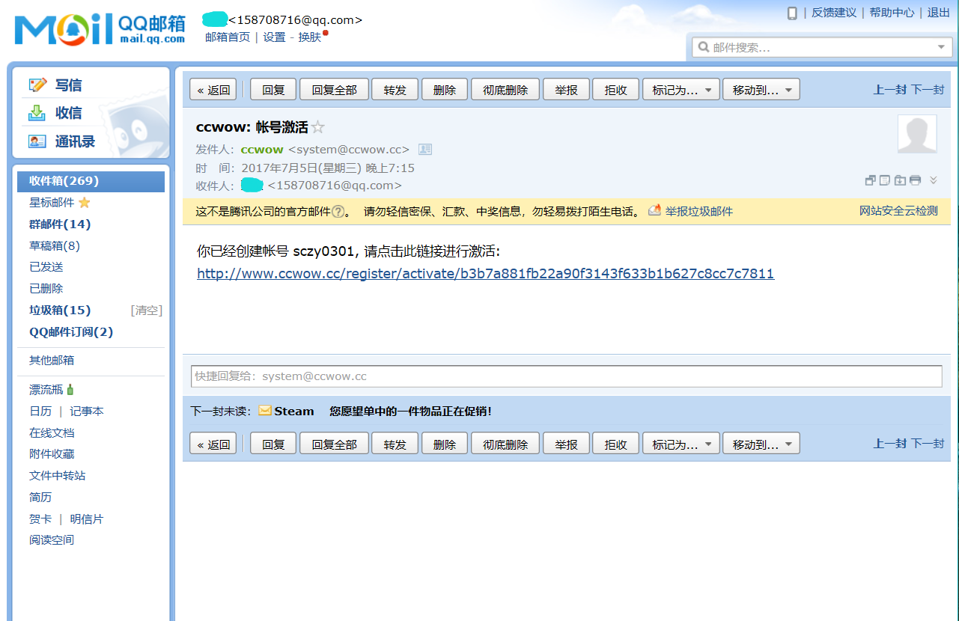Screen dimensions: 959x621
Task: Open the ccwow account activation link
Action: click(x=485, y=273)
